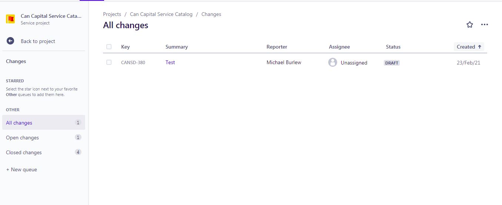The image size is (502, 205).
Task: Click the Status column header
Action: 393,47
